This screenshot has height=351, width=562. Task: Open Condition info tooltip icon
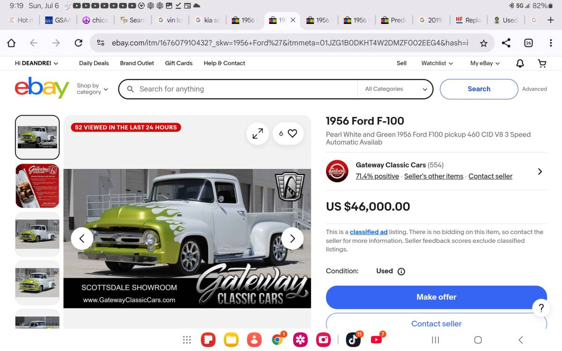401,271
